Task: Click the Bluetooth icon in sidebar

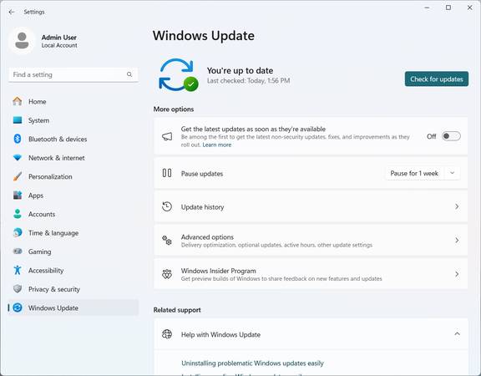Action: [18, 139]
